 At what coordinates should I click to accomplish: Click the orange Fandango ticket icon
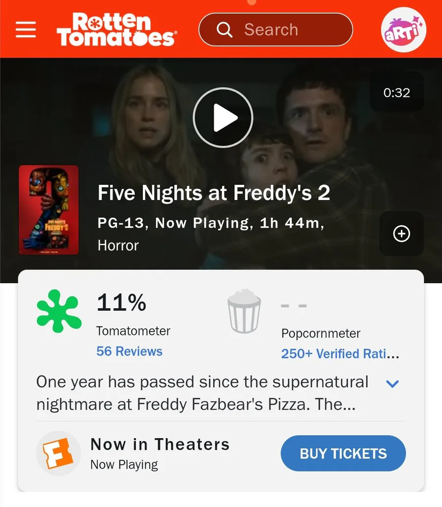click(58, 453)
